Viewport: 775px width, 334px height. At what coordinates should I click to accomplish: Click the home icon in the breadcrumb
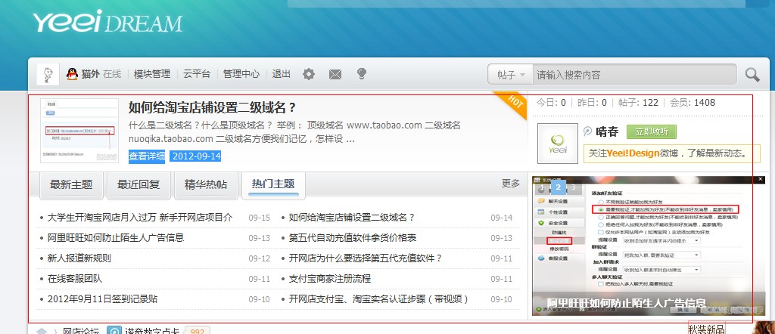pos(42,331)
